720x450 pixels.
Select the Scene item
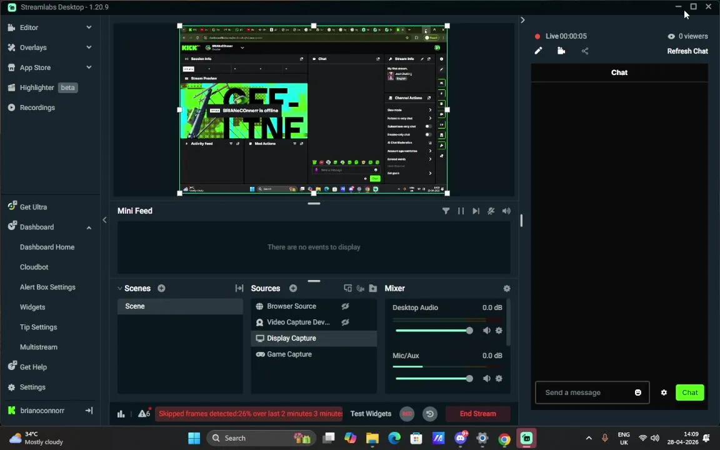[x=180, y=306]
